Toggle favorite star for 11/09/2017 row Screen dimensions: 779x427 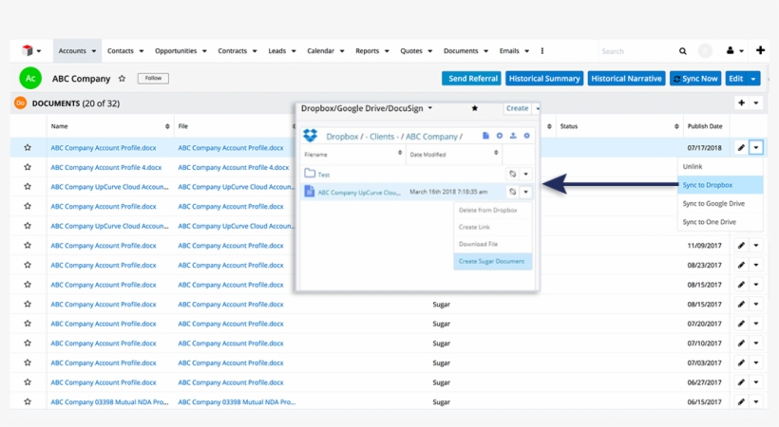[28, 245]
